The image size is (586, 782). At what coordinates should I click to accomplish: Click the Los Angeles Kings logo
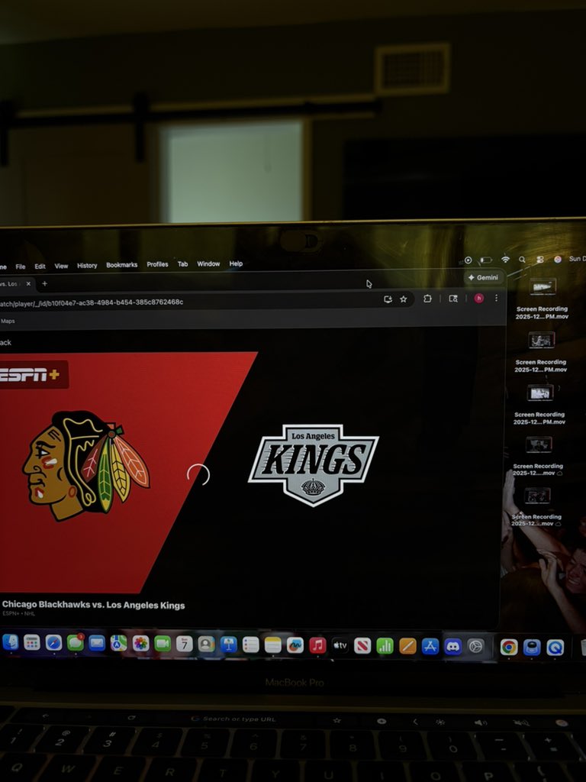pyautogui.click(x=314, y=465)
